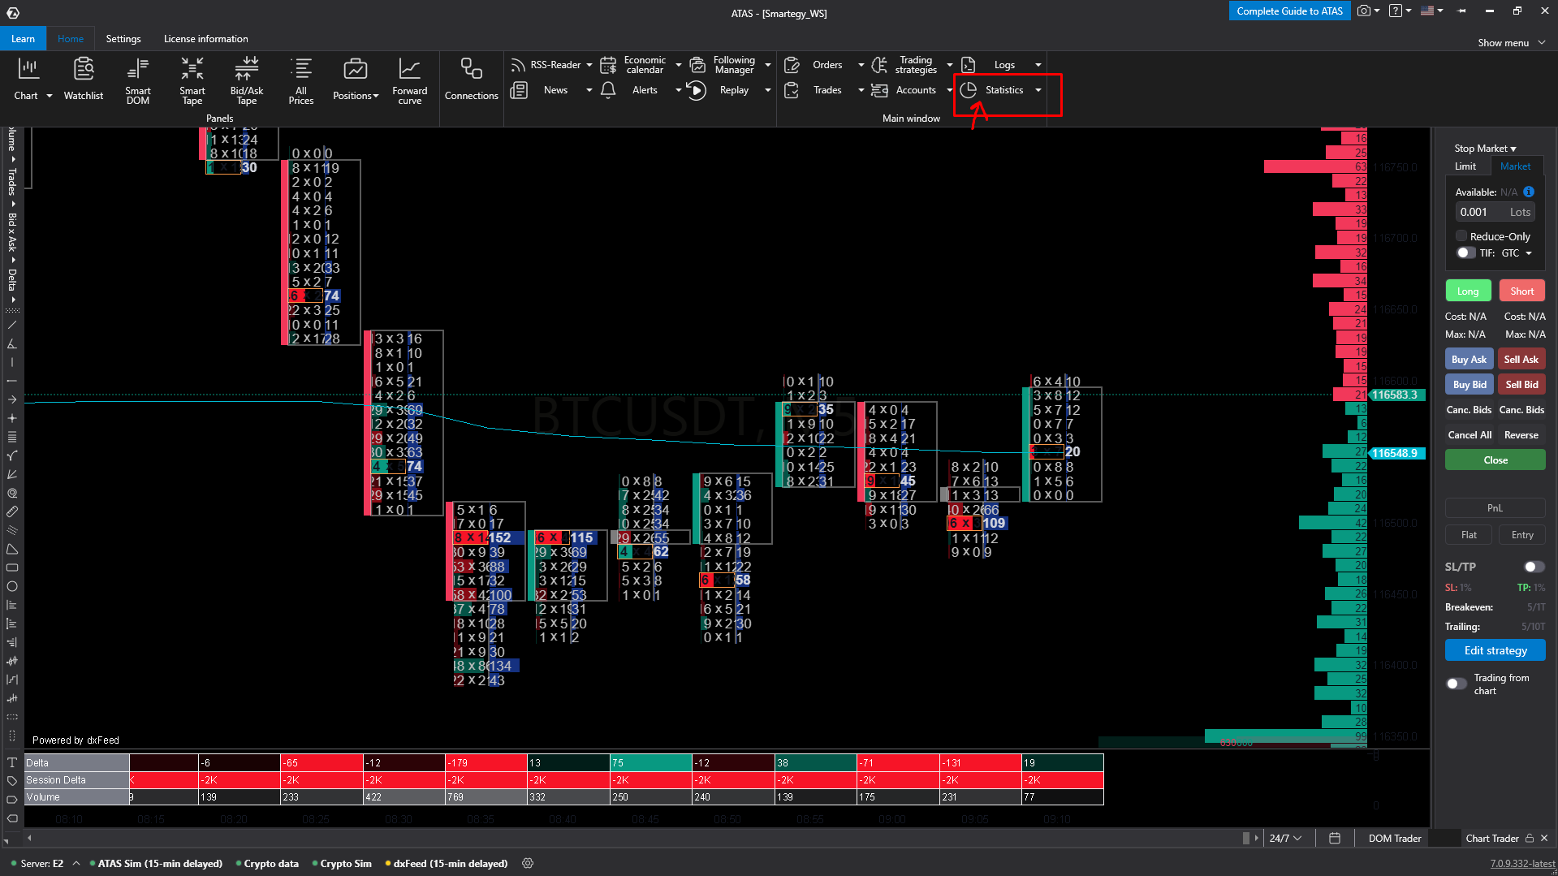Open the All Prices panel

(x=301, y=80)
